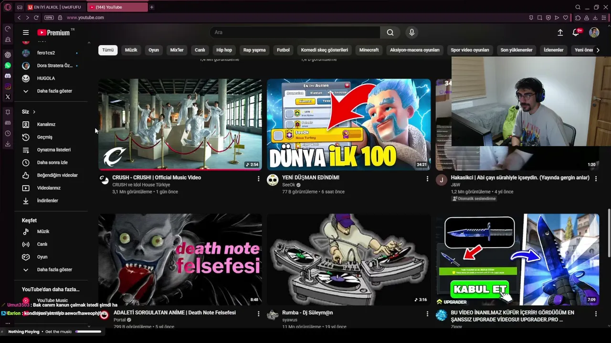The height and width of the screenshot is (343, 611).
Task: Go back to the previous page
Action: [19, 18]
